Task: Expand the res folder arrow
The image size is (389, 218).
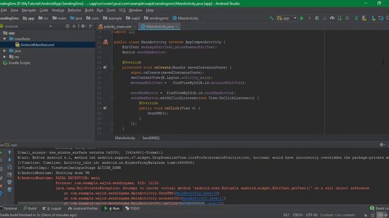Action: point(4,56)
